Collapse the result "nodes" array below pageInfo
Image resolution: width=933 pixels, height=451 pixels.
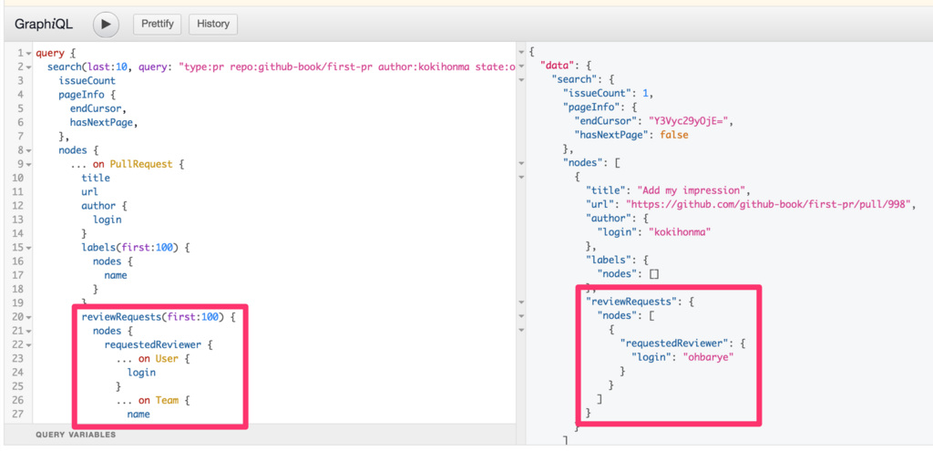tap(522, 162)
